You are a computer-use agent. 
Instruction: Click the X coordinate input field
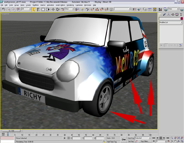click(76, 138)
